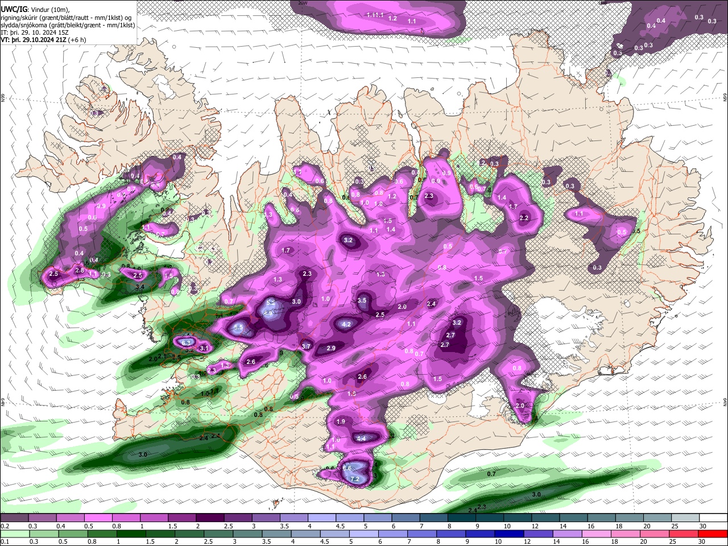Select the deep blue rain swatch between 10 and 12

pyautogui.click(x=508, y=534)
